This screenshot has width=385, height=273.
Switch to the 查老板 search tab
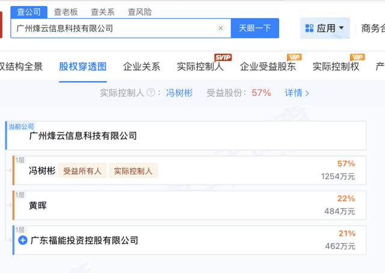click(66, 11)
